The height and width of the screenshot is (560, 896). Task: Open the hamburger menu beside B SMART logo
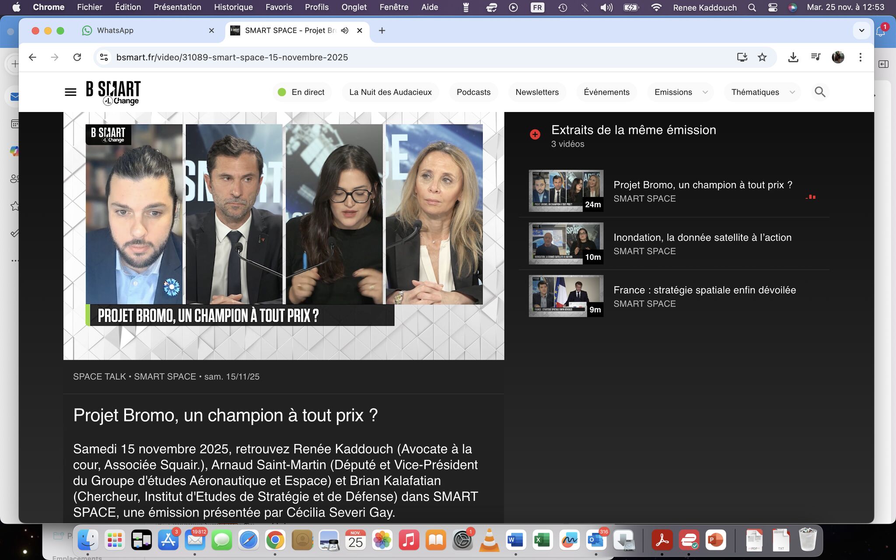coord(70,92)
